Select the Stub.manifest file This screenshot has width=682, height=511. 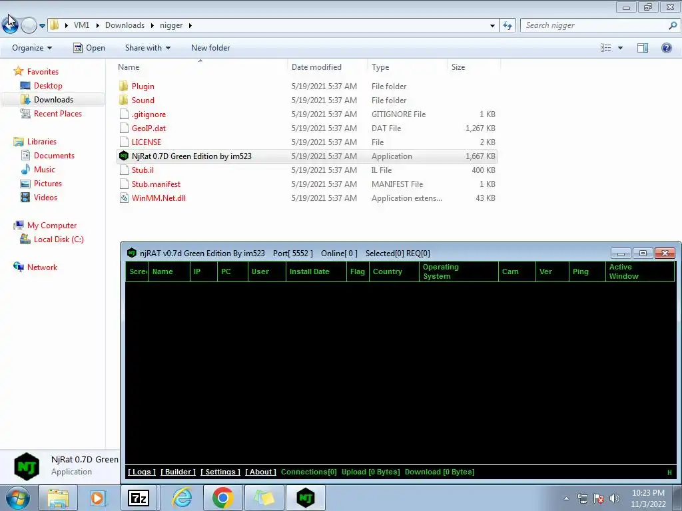(x=156, y=184)
